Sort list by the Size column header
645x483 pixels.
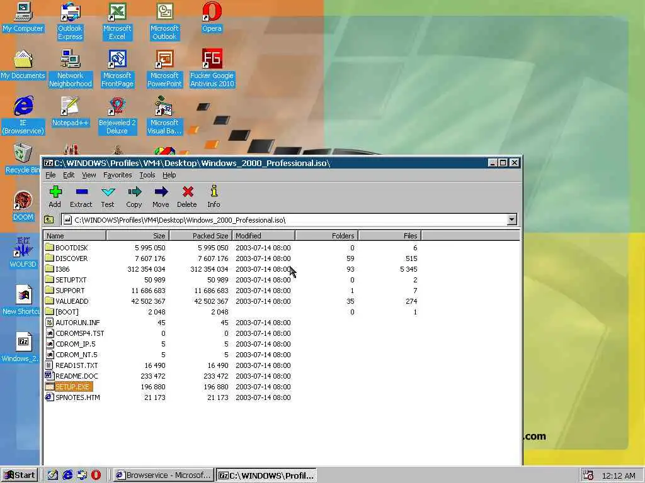(x=138, y=236)
